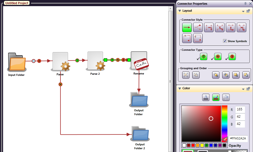Select the branching fork connector style
Image resolution: width=253 pixels, height=152 pixels.
click(x=198, y=27)
